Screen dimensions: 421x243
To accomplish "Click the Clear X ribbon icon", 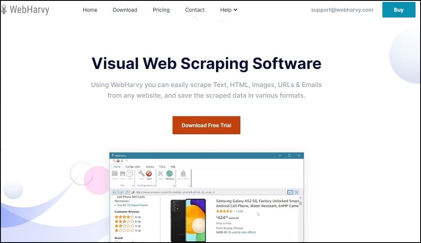I will click(x=160, y=175).
